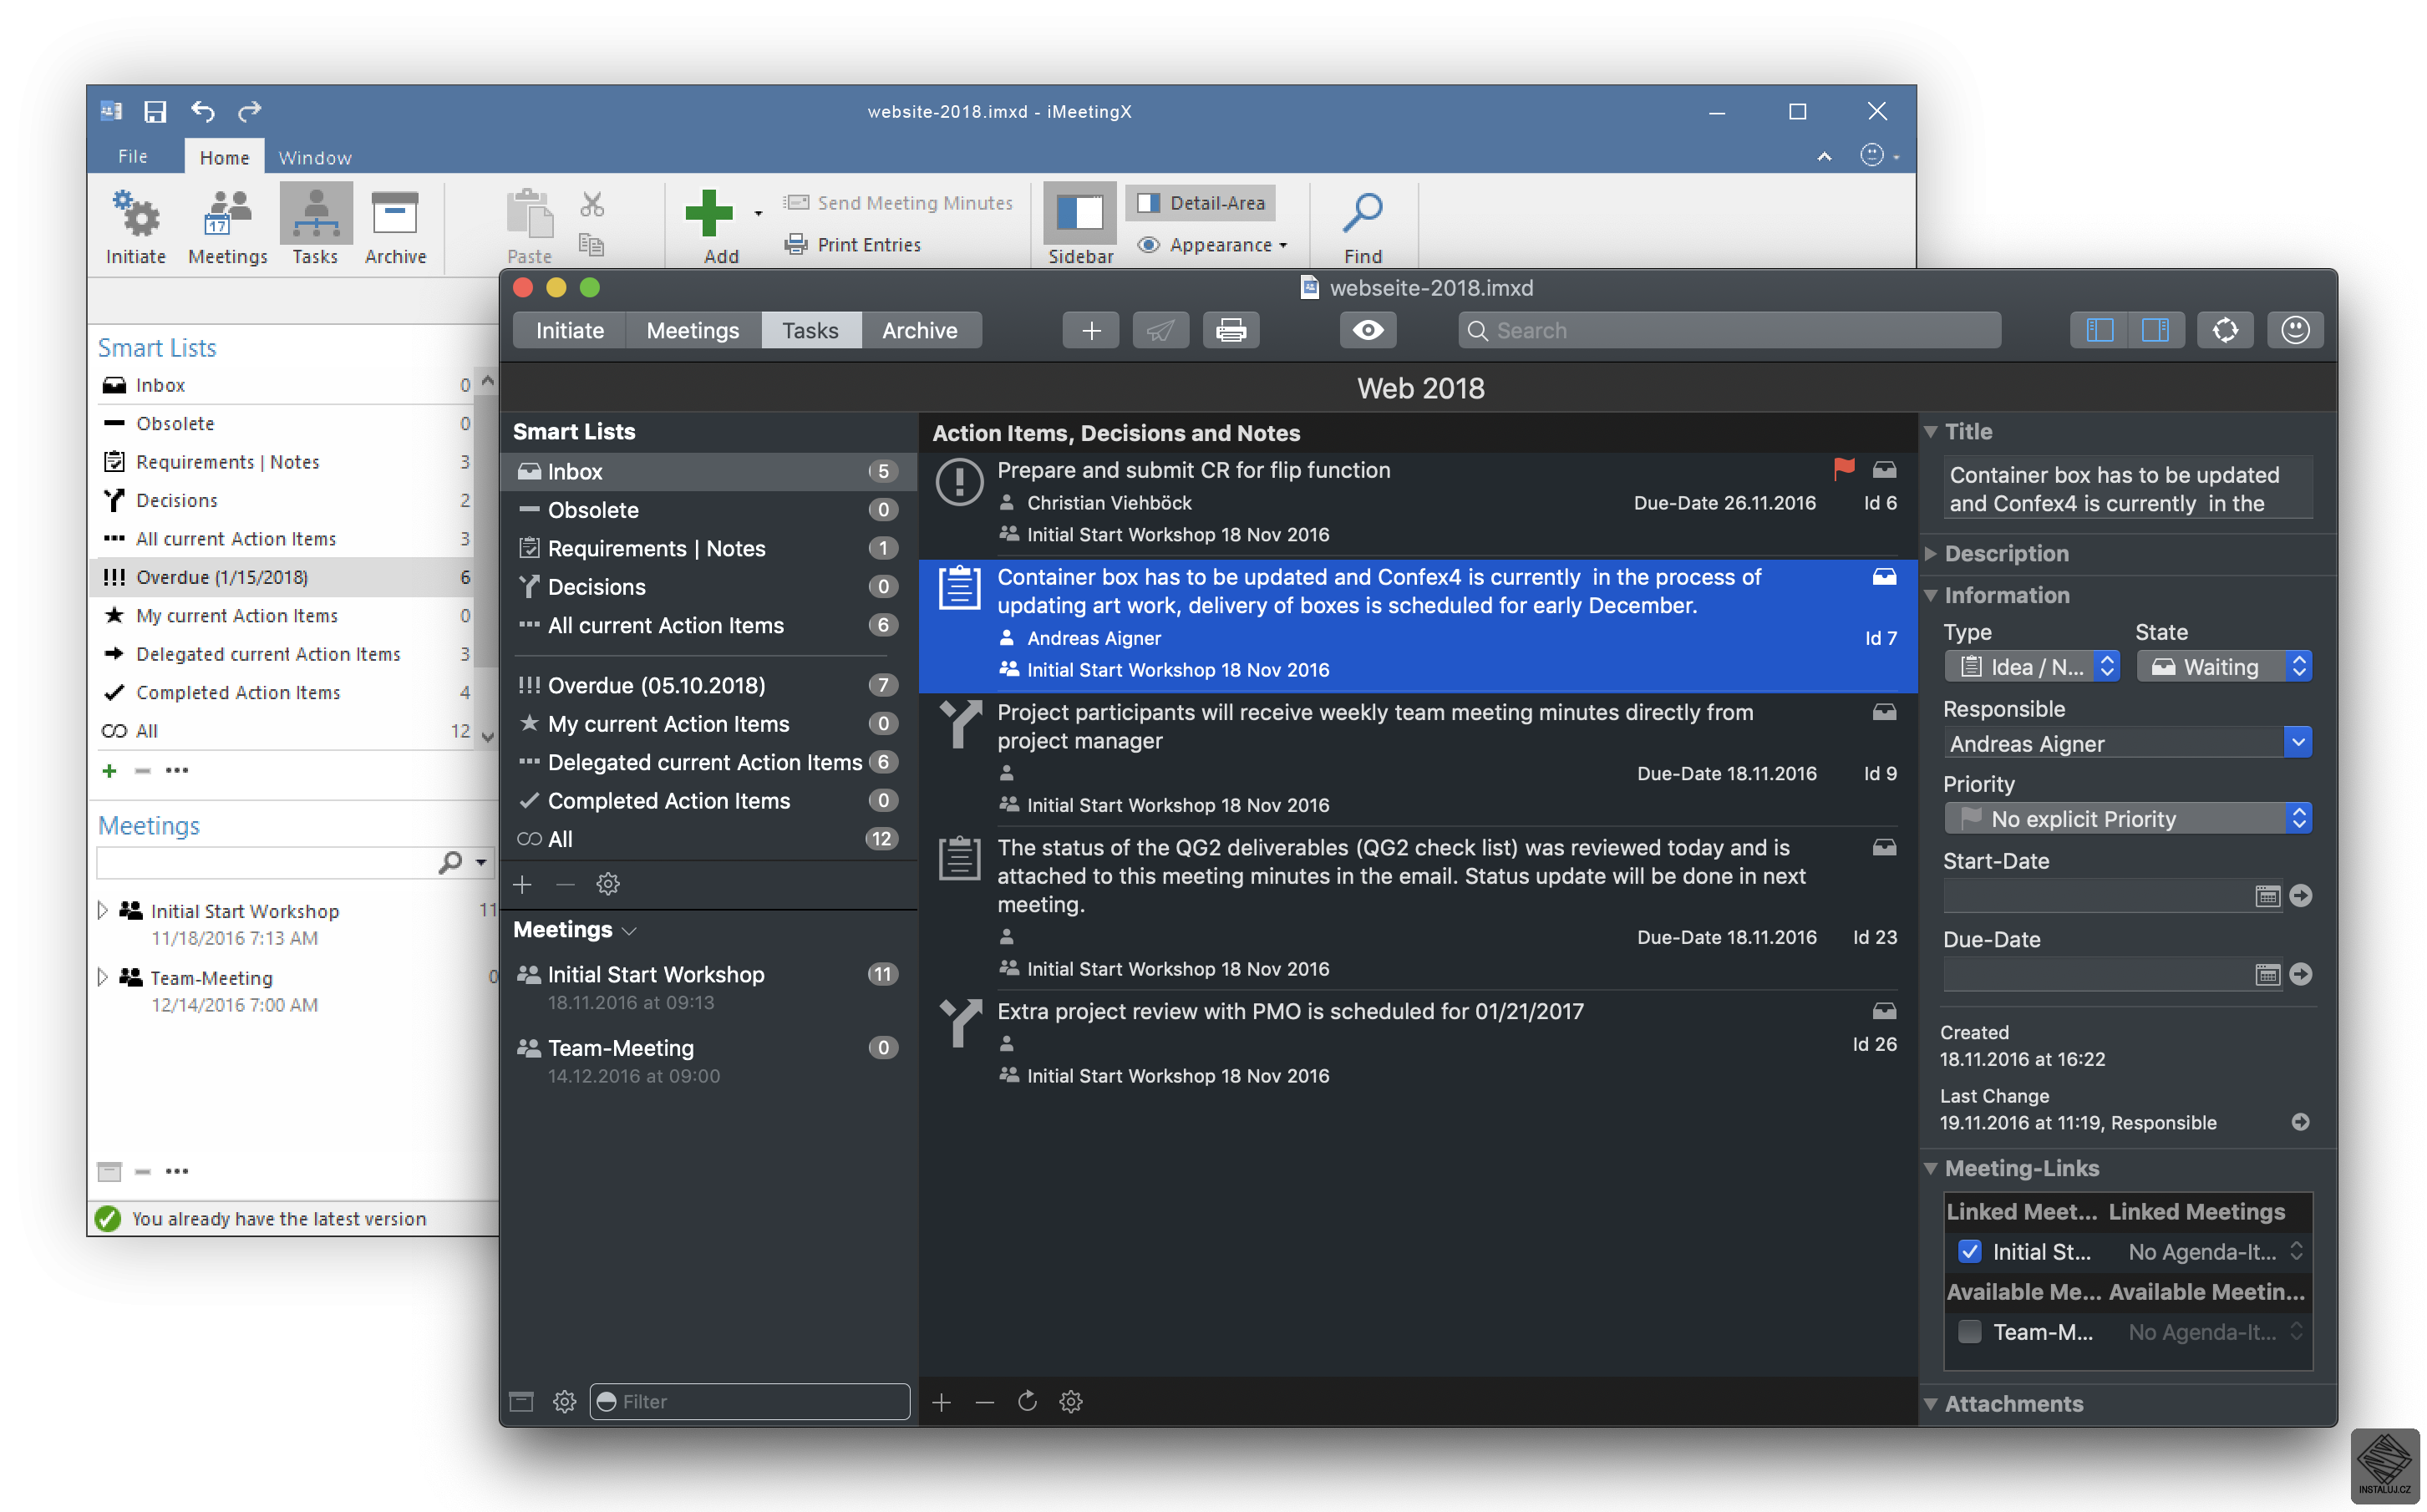Open Completed Action Items in Mac Smart Lists
The image size is (2427, 1512).
click(709, 801)
